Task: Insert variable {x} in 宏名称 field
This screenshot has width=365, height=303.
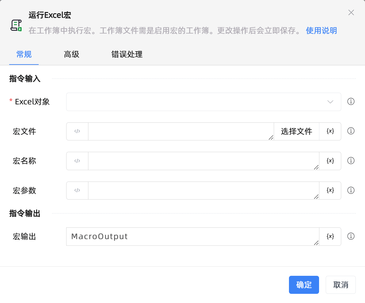Action: [x=330, y=161]
